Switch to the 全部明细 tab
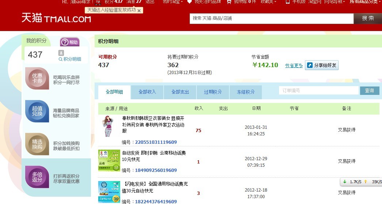This screenshot has height=204, width=382. click(114, 92)
